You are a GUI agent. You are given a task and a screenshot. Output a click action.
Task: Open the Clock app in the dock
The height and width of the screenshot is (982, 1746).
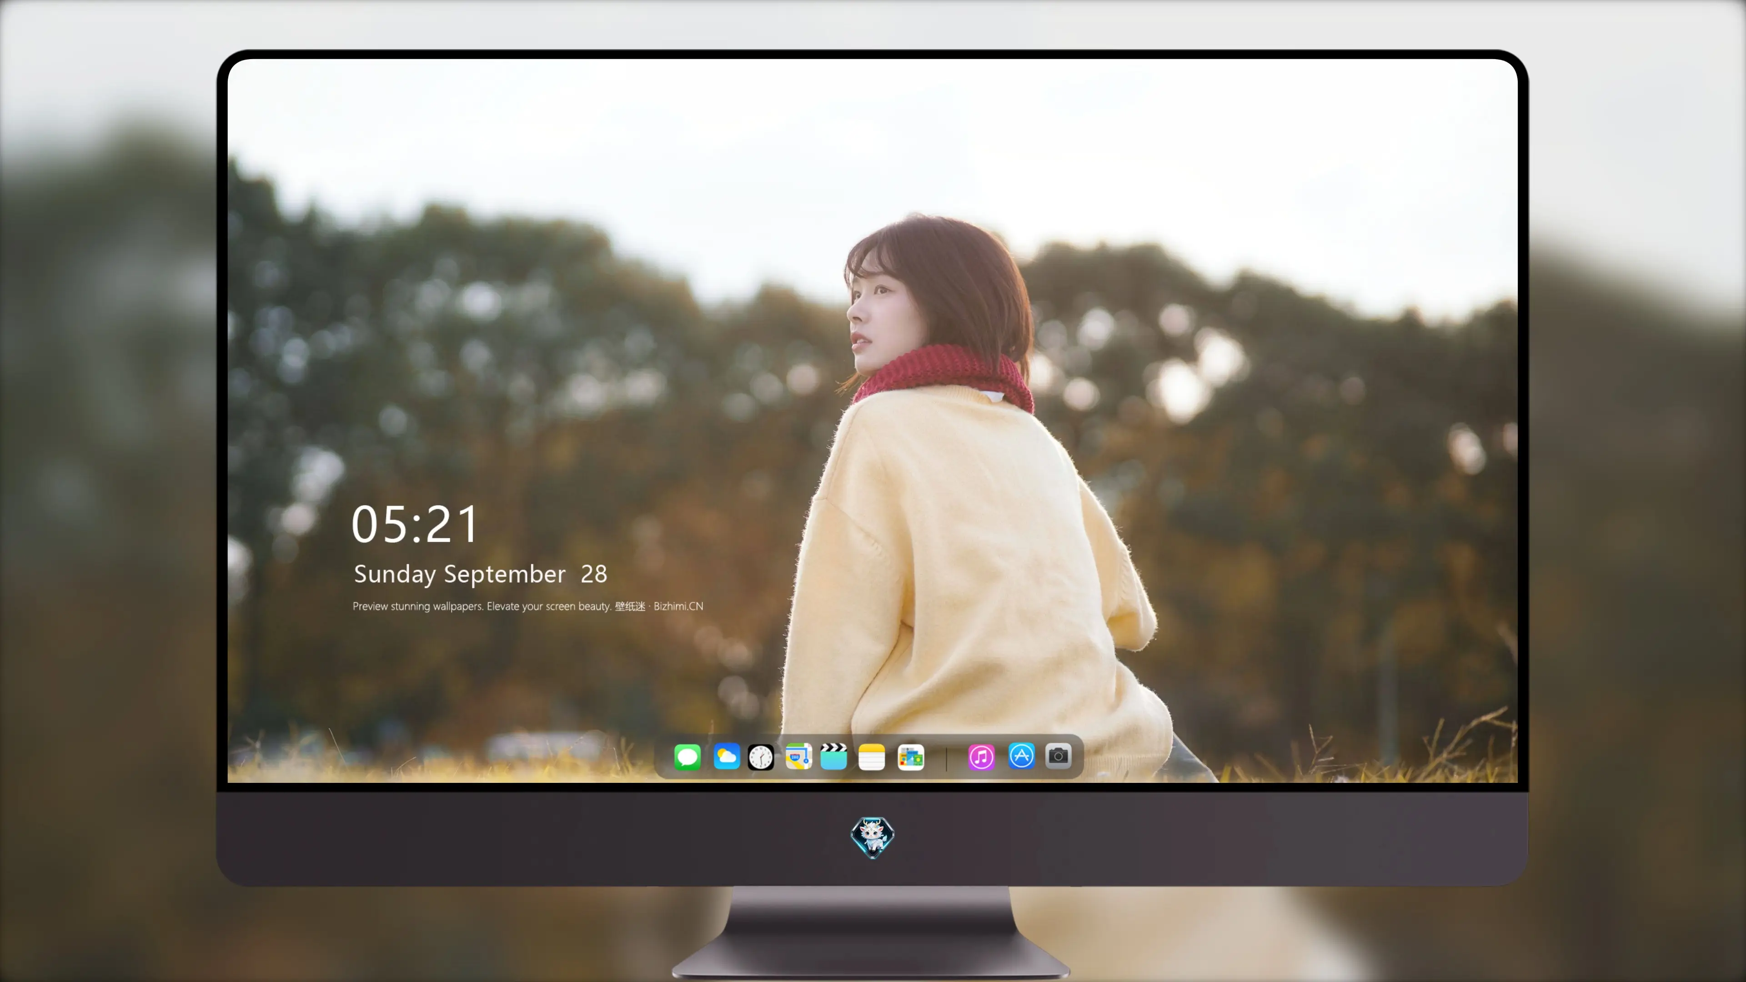click(x=761, y=757)
